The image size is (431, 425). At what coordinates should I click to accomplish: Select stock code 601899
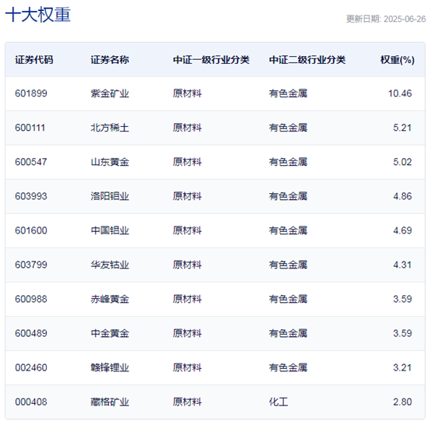pyautogui.click(x=31, y=93)
